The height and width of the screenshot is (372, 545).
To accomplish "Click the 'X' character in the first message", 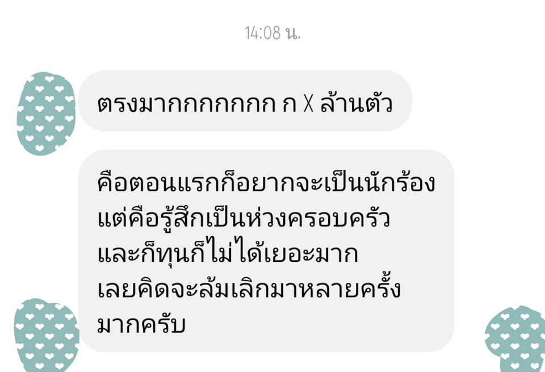I will click(308, 103).
